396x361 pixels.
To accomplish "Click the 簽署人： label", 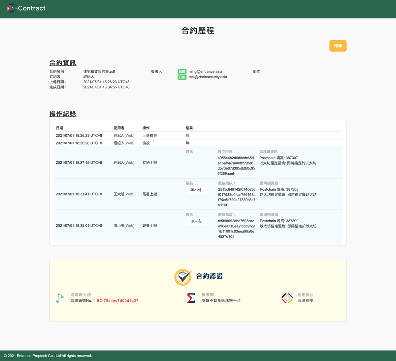I will (158, 71).
